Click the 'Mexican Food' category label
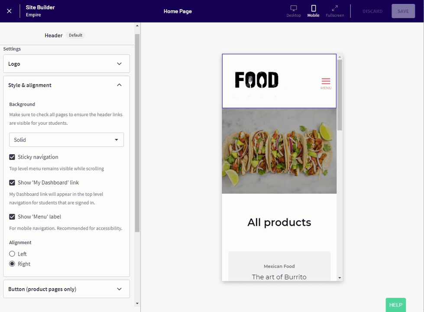This screenshot has height=312, width=424. pos(279,266)
